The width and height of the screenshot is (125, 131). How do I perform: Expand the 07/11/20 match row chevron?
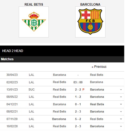[121, 119]
